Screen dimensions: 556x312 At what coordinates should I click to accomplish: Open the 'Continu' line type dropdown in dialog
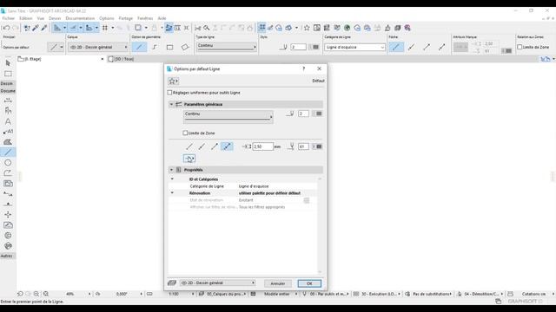coord(228,117)
